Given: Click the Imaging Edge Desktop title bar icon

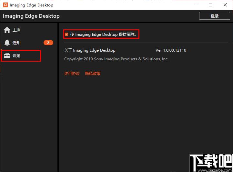Looking at the screenshot, I should point(5,5).
